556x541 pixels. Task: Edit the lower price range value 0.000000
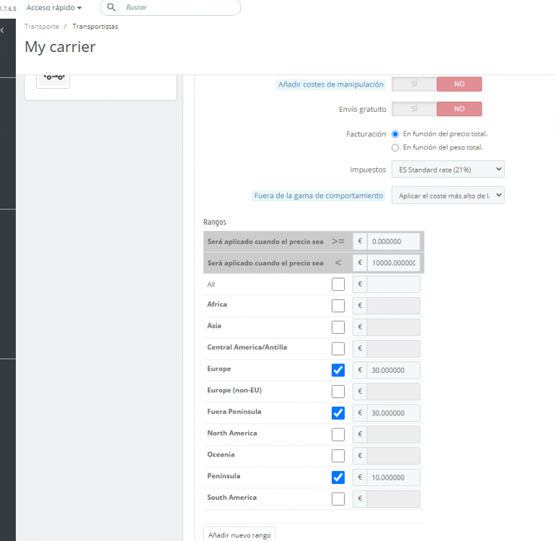[x=394, y=242]
